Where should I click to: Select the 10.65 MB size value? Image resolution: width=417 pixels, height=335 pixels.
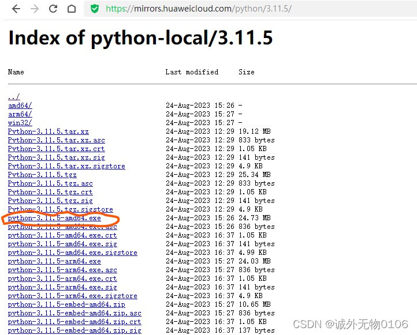[x=255, y=304]
